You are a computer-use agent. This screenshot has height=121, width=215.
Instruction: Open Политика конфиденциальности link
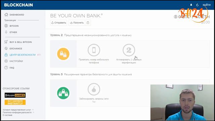pyautogui.click(x=17, y=112)
